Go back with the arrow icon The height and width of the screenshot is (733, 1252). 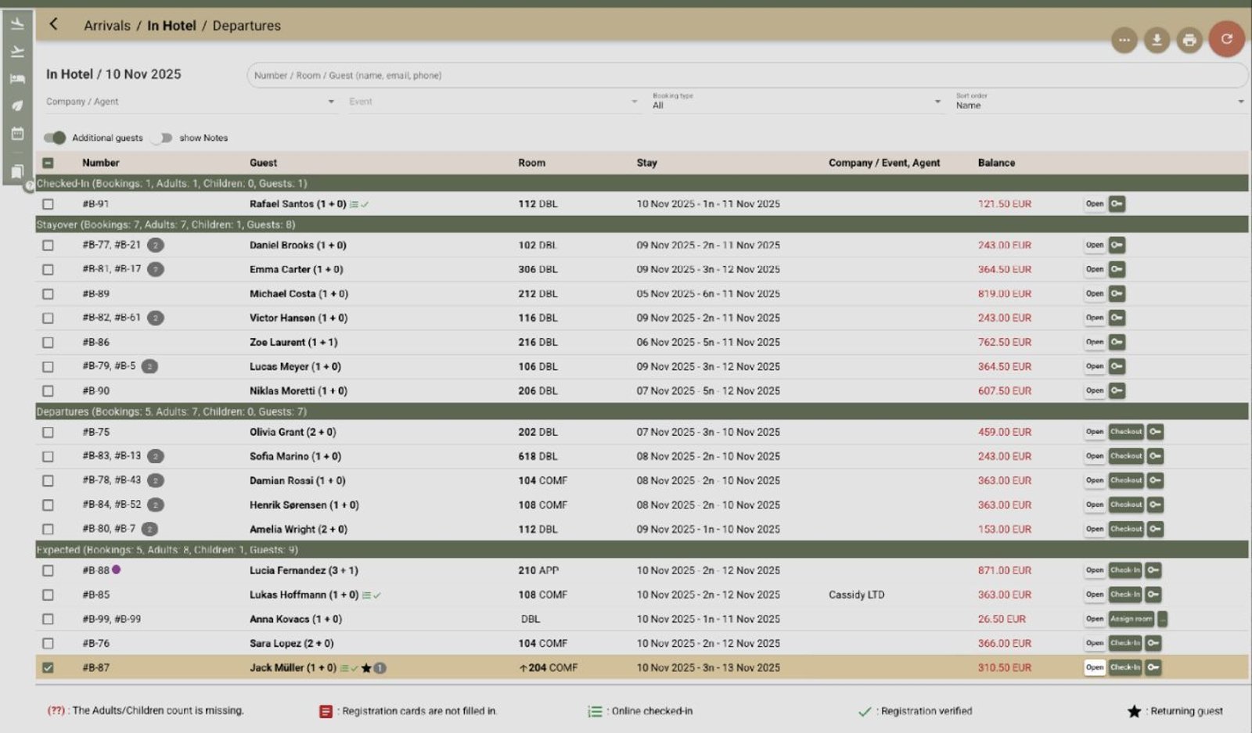(53, 24)
